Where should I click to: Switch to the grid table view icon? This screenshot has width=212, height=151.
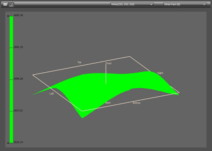(x=5, y=4)
